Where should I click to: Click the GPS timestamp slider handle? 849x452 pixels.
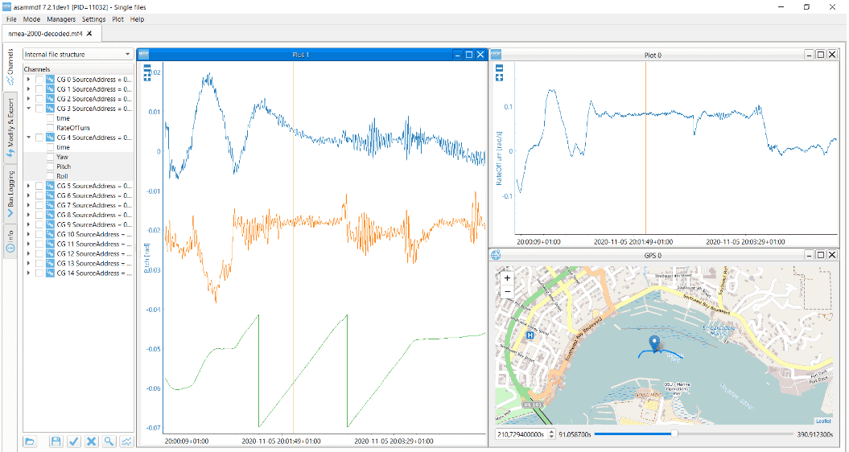[674, 434]
